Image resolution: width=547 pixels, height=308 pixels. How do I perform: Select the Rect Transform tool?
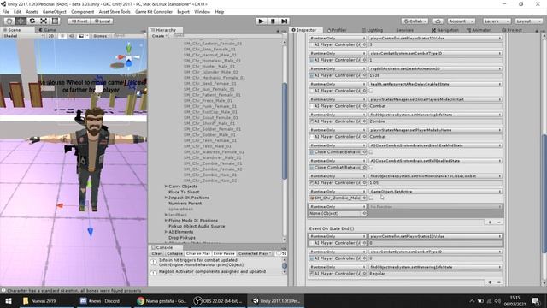click(55, 21)
